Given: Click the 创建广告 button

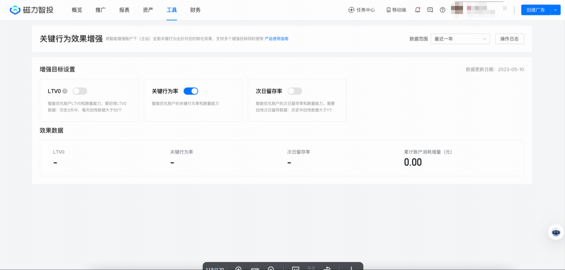Looking at the screenshot, I should tap(536, 10).
